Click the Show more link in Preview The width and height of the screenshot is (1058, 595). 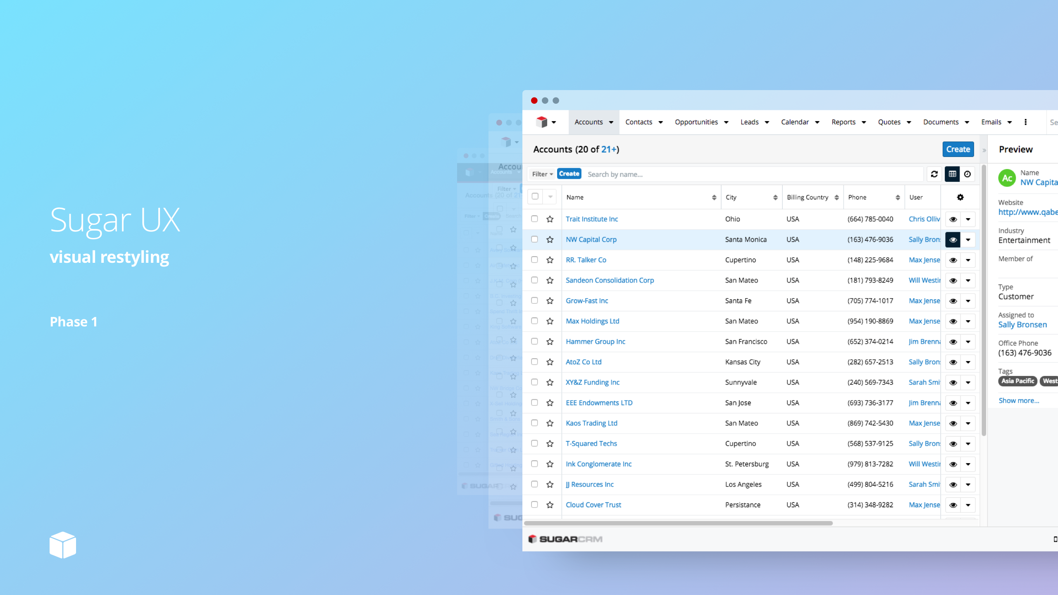click(x=1018, y=400)
